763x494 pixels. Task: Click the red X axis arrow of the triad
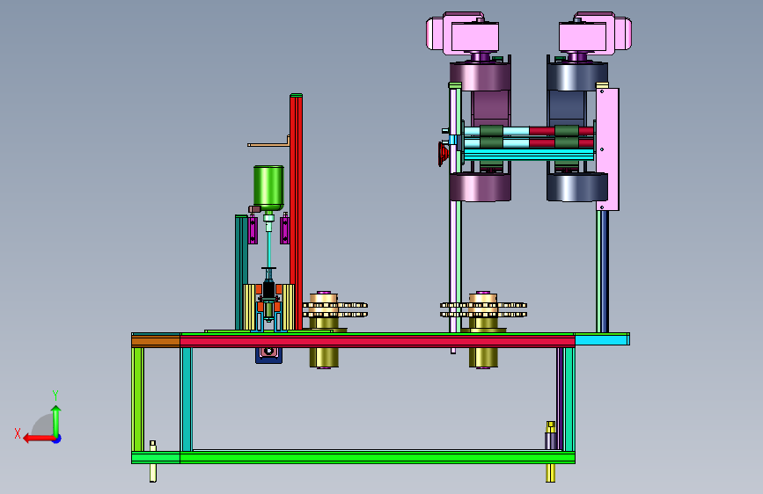click(39, 439)
